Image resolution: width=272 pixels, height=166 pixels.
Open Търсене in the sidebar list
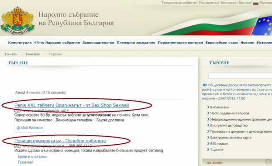(217, 150)
